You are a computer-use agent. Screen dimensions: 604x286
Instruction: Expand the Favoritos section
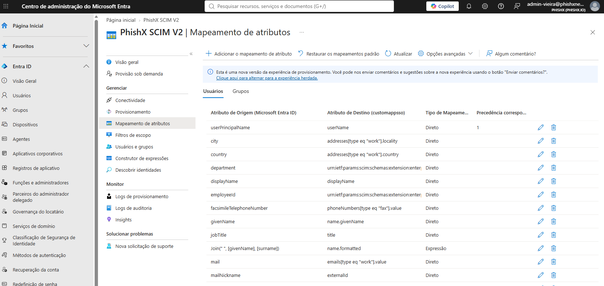[x=86, y=46]
